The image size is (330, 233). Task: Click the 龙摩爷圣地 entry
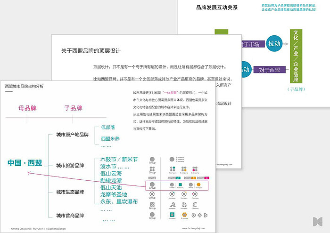pos(114,194)
